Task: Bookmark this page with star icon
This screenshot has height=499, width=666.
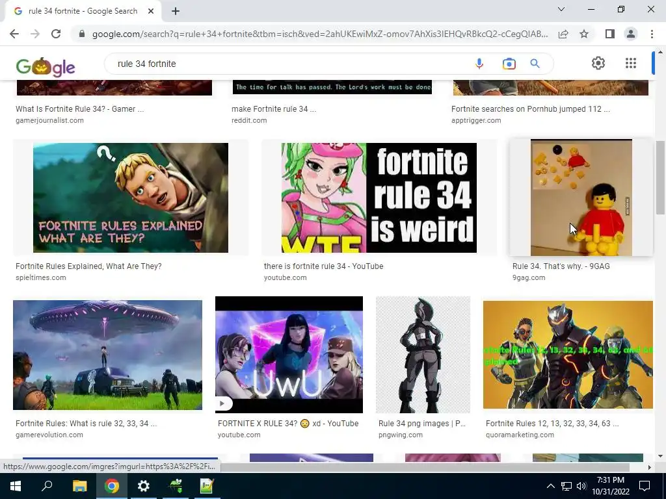Action: 584,34
